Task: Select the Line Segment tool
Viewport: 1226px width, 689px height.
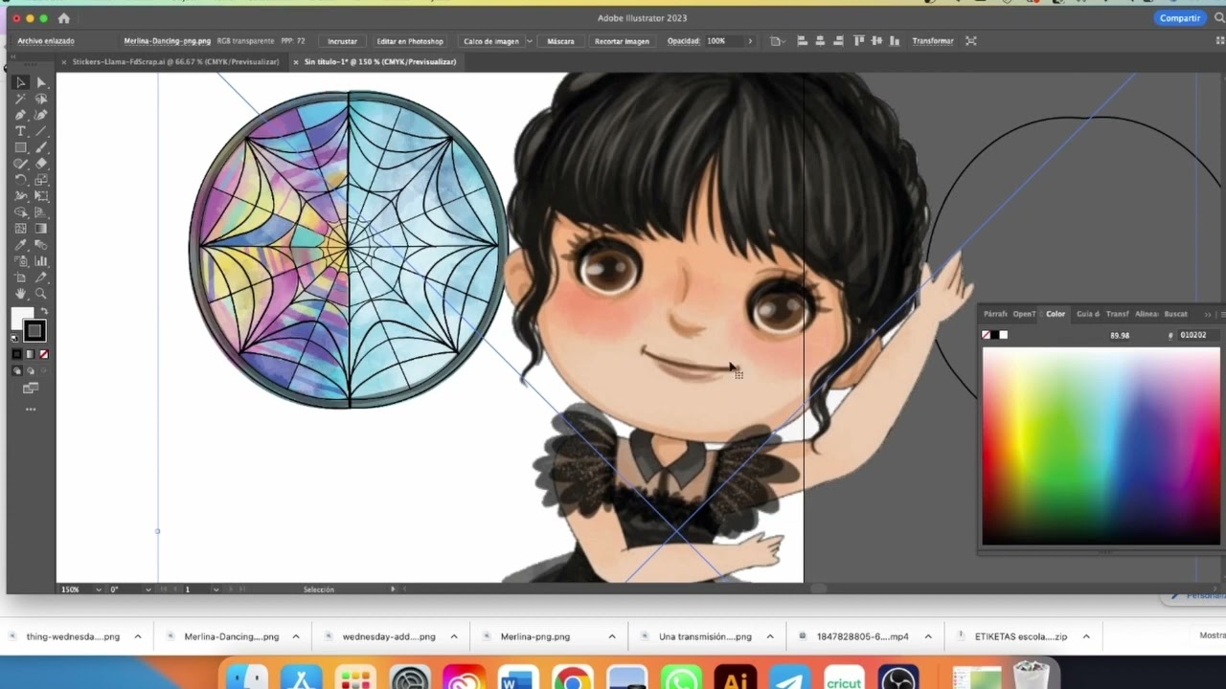Action: 41,132
